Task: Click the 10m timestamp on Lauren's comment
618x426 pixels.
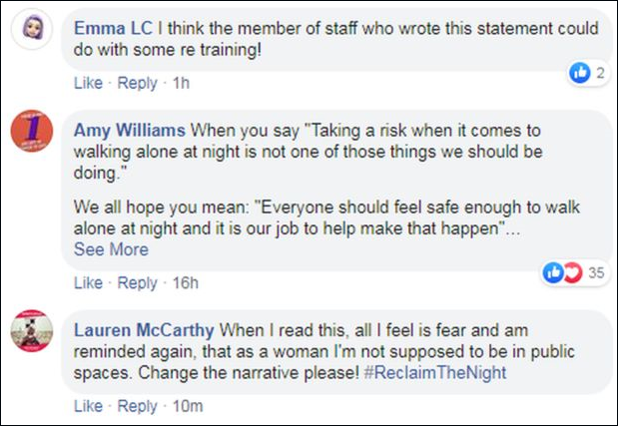Action: 187,406
